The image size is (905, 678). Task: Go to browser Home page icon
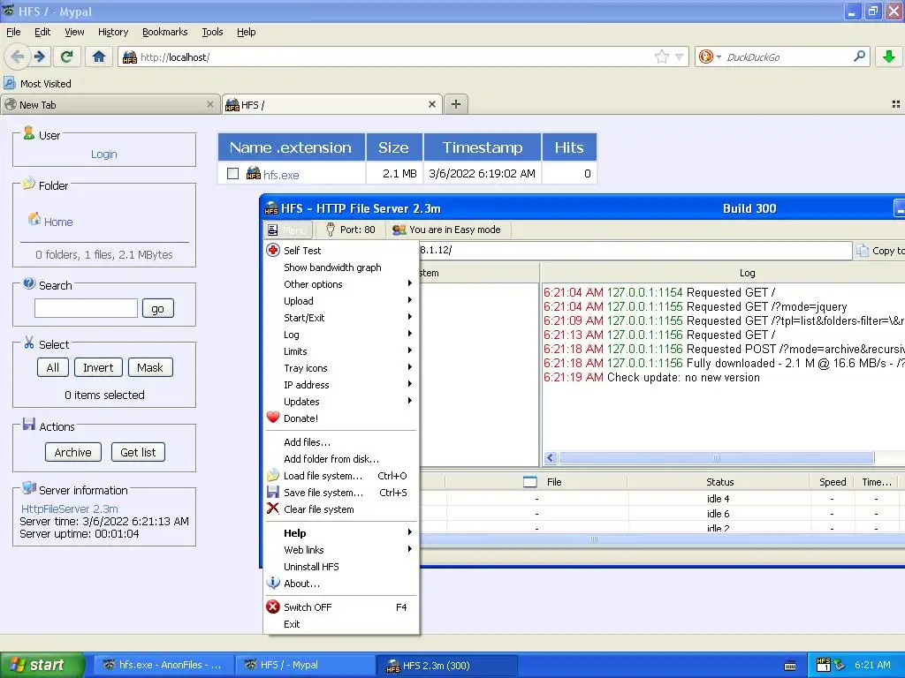coord(99,56)
